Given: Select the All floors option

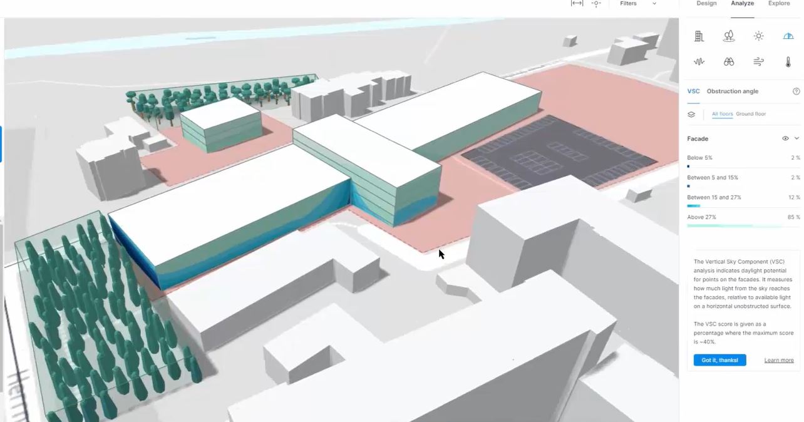Looking at the screenshot, I should [722, 114].
